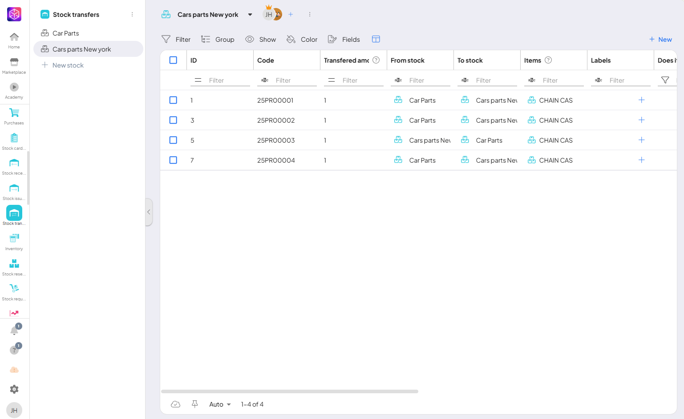The height and width of the screenshot is (419, 684).
Task: Open the Color toolbar option
Action: tap(302, 40)
